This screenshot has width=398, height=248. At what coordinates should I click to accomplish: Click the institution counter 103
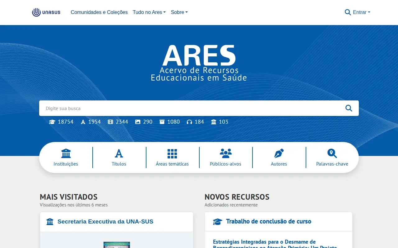(x=220, y=122)
